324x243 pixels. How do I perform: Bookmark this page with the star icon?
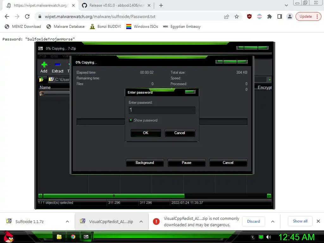click(237, 16)
